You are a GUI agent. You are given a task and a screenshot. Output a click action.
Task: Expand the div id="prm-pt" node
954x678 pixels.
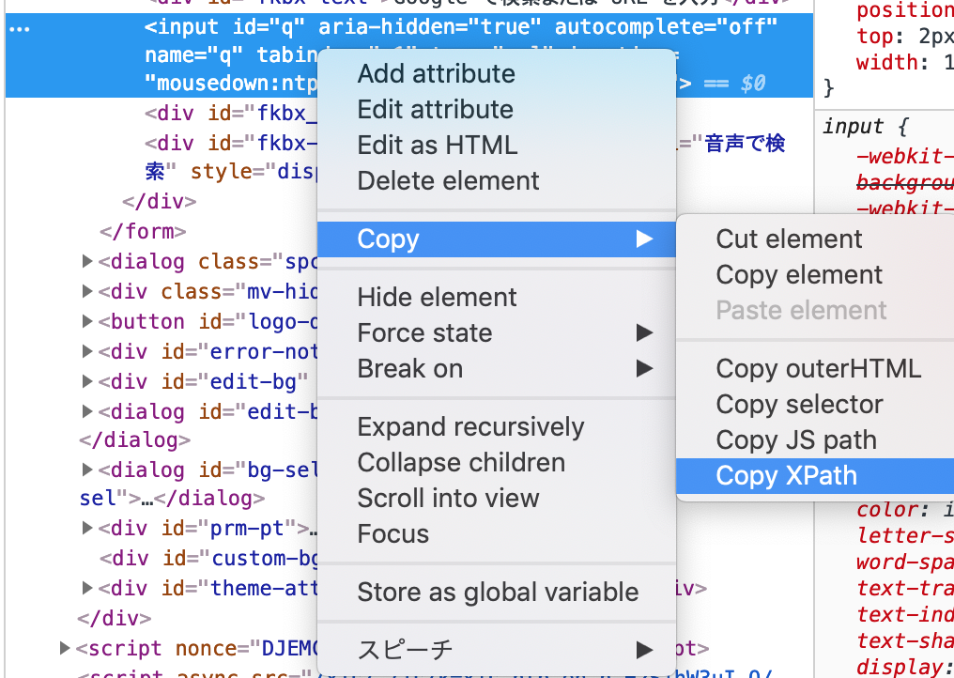coord(87,528)
